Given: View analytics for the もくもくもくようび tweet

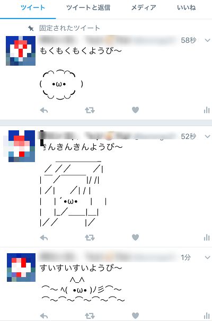Looking at the screenshot, I should tap(207, 110).
